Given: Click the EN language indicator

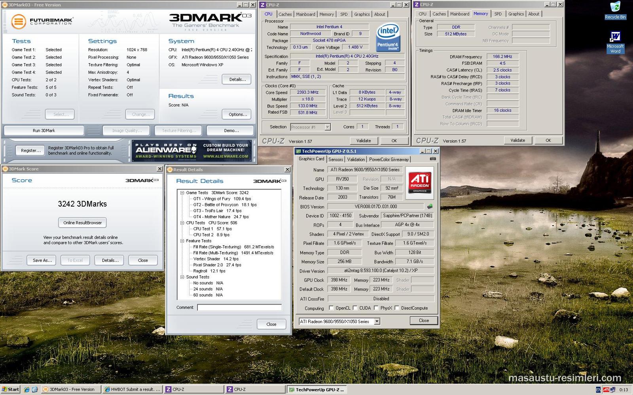Looking at the screenshot, I should [x=598, y=390].
